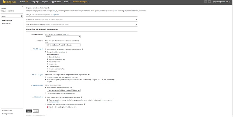Click the Resolve Compatibility Issues step heading
Screen dimensions: 233x117
point(36,115)
